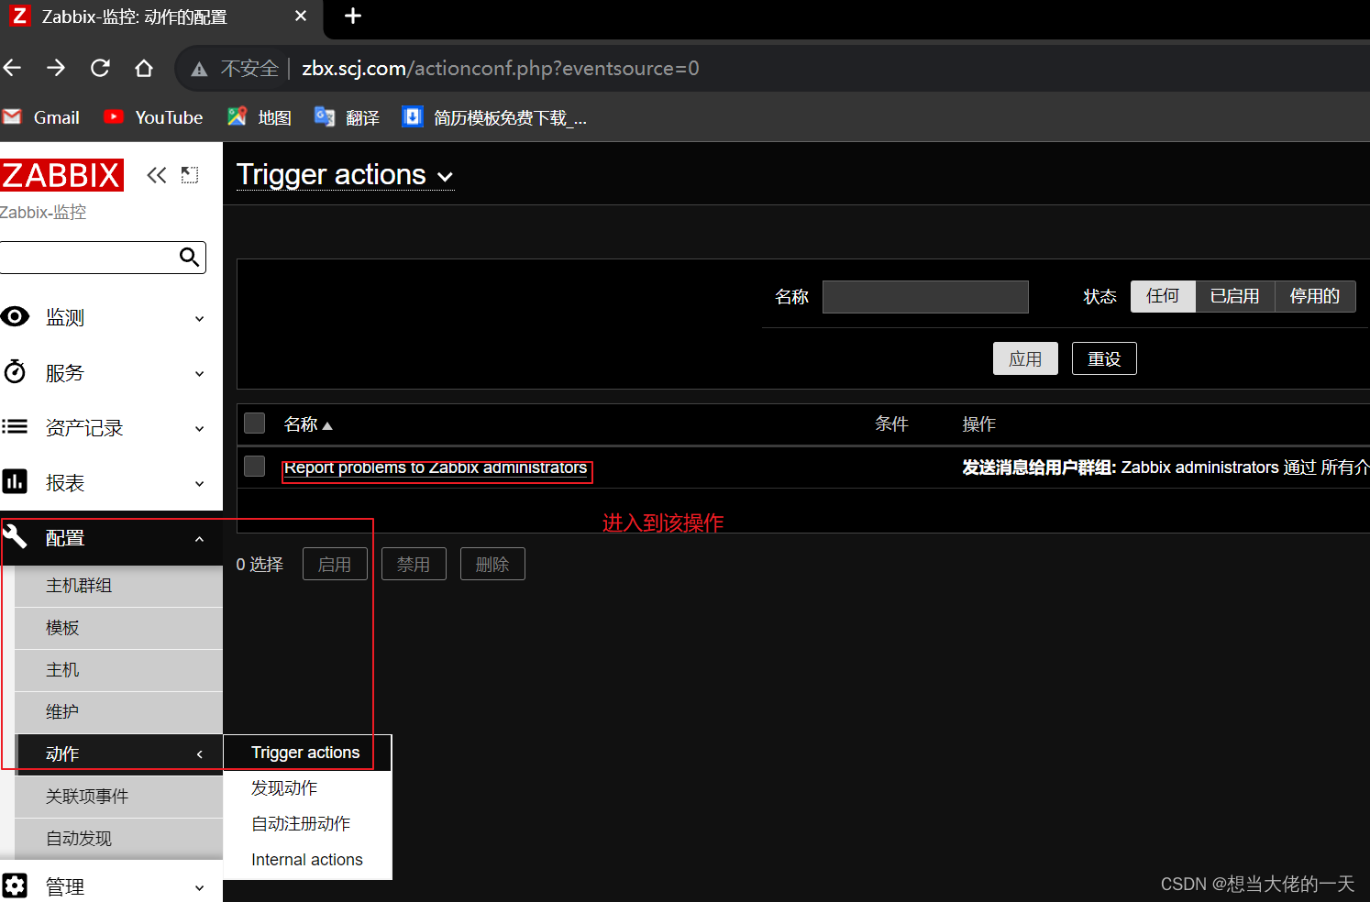Image resolution: width=1370 pixels, height=902 pixels.
Task: Click the 报表 bar chart icon
Action: (15, 481)
